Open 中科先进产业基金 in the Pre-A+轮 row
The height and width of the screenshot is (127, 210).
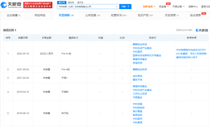(x=142, y=48)
